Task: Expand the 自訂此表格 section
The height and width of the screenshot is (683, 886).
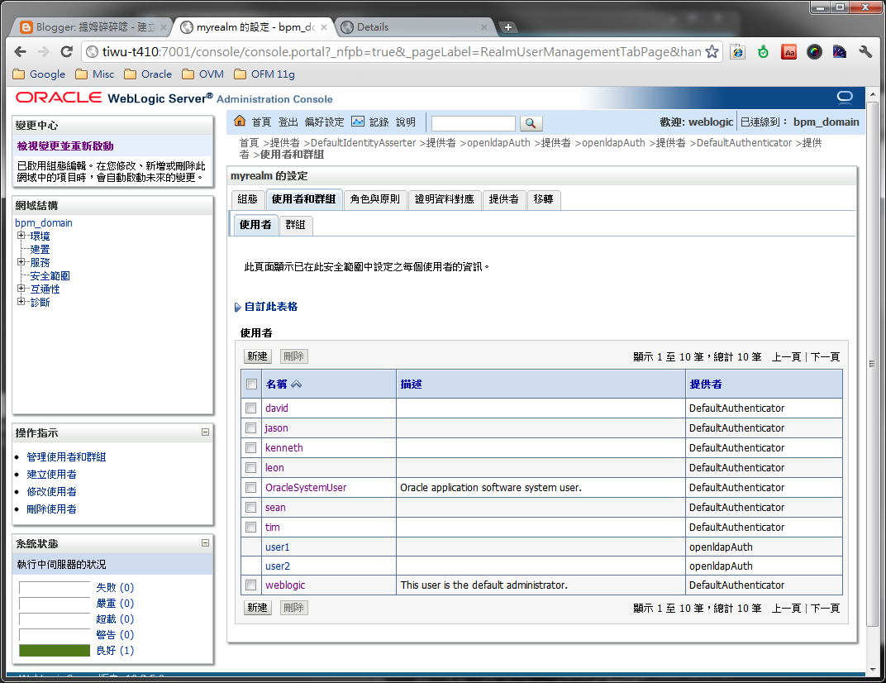Action: pyautogui.click(x=237, y=307)
